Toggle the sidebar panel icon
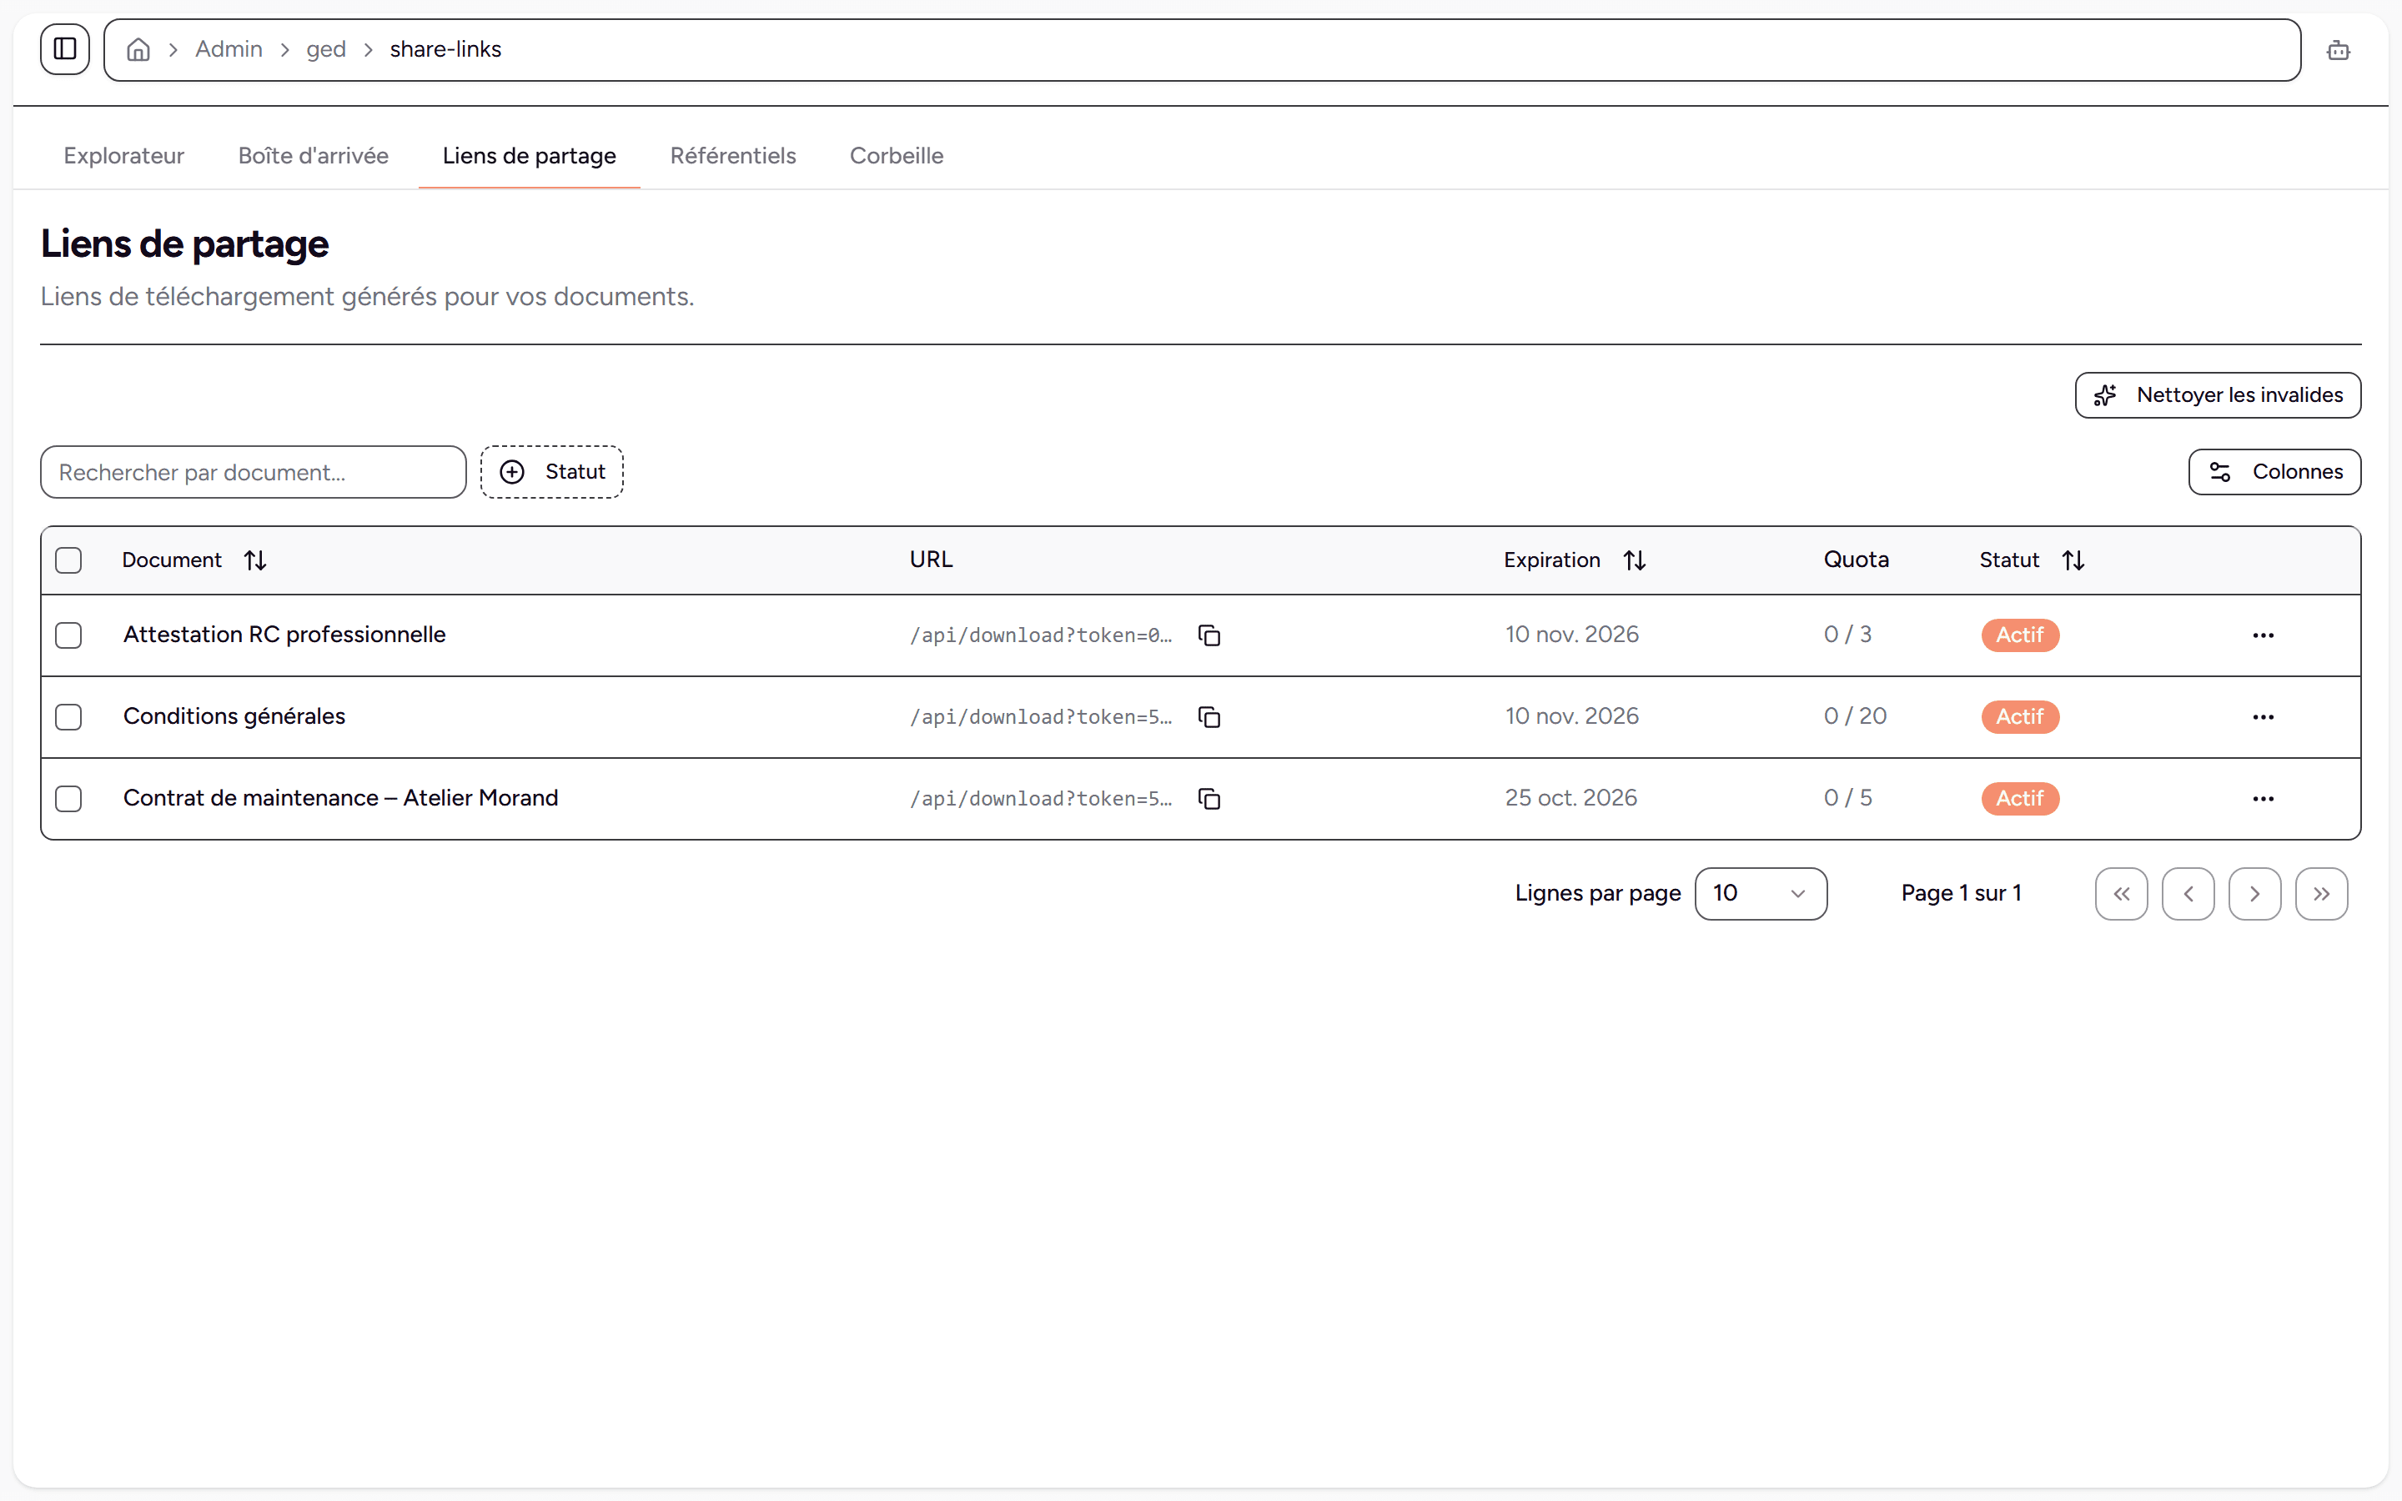The height and width of the screenshot is (1501, 2402). point(66,48)
